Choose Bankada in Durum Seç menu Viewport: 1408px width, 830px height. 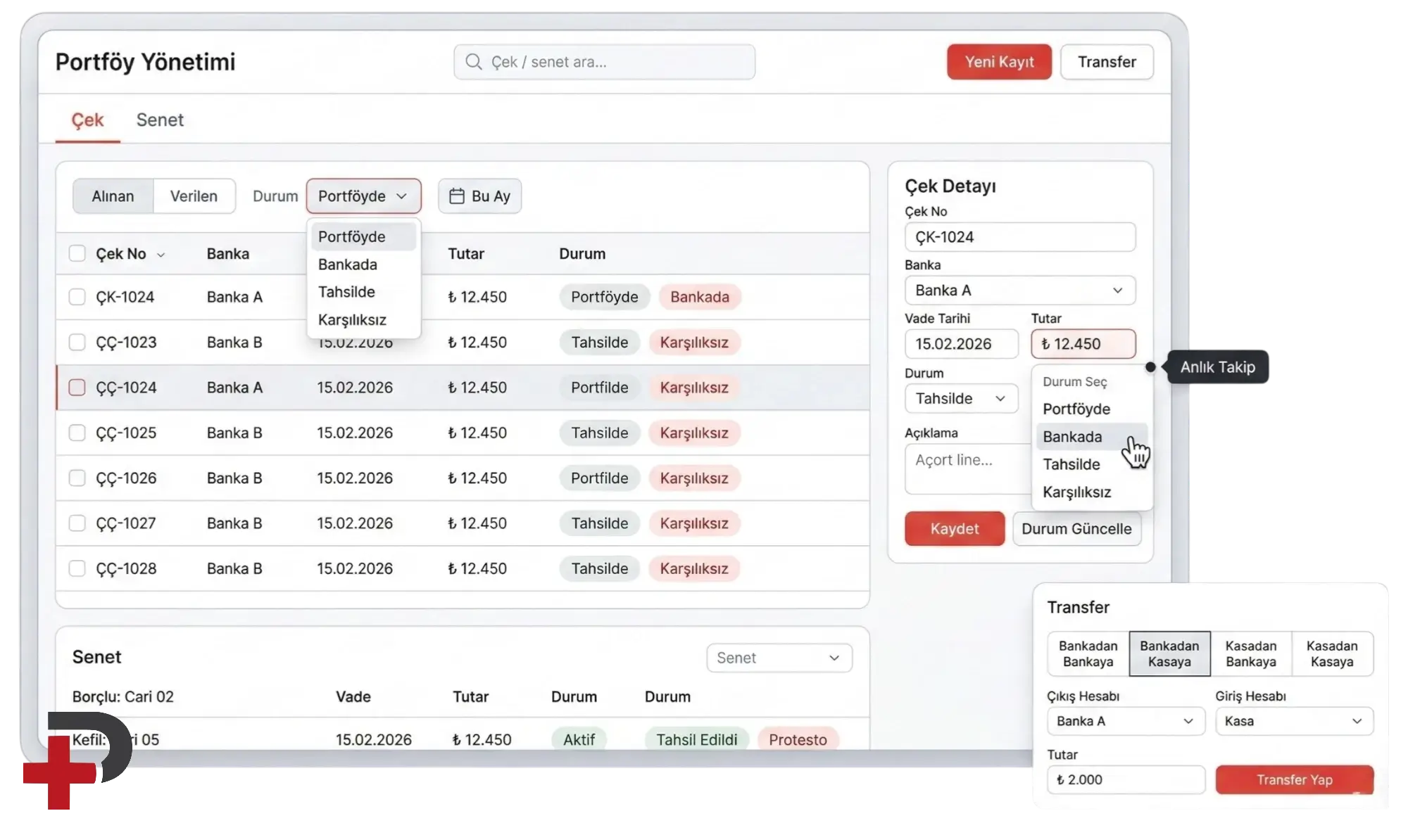tap(1072, 437)
